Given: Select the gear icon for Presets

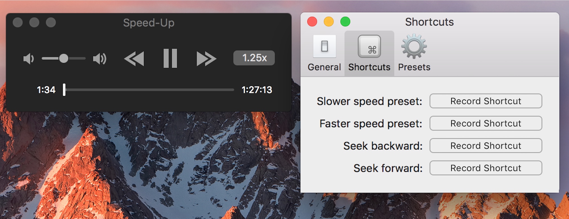Looking at the screenshot, I should pos(414,46).
